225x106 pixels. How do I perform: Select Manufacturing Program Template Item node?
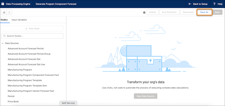tap(27, 86)
